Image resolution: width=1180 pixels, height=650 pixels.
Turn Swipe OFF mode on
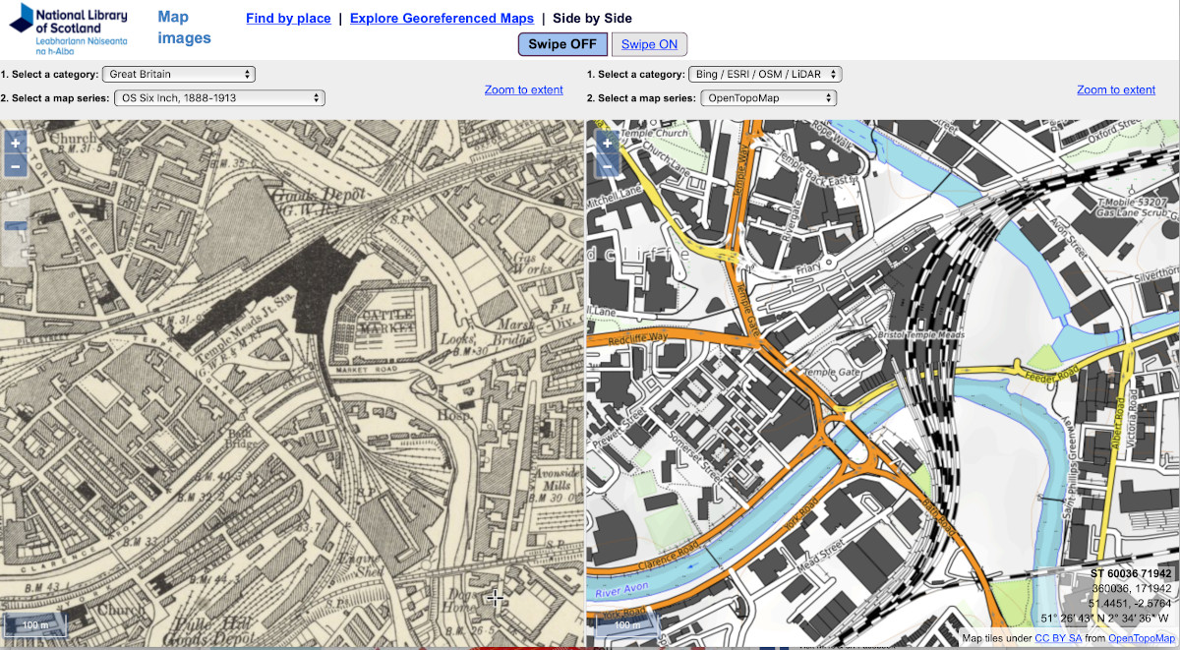[562, 44]
